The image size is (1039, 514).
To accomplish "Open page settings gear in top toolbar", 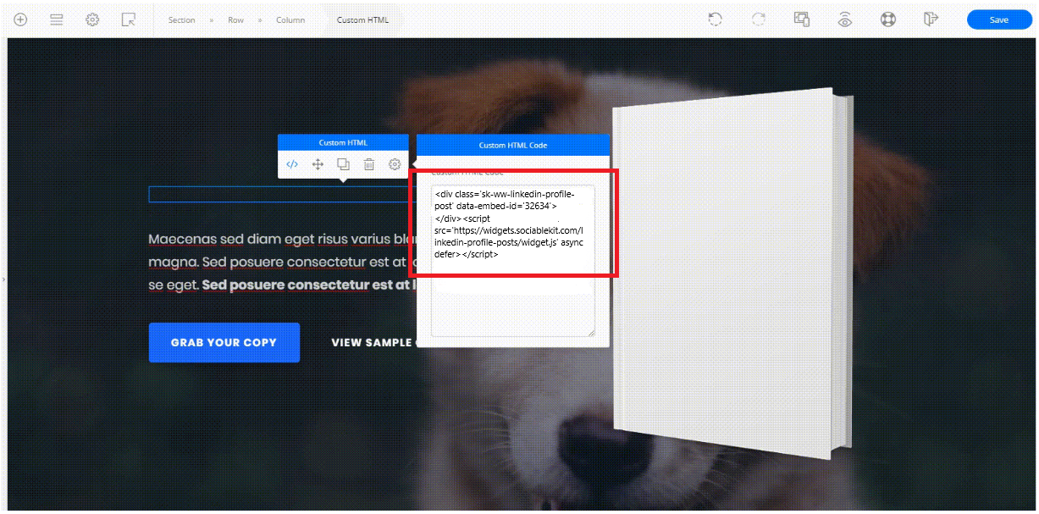I will coord(92,19).
